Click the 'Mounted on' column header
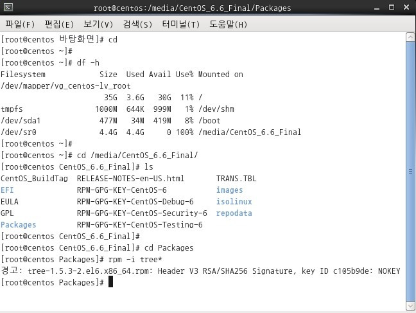Screen dimensions: 416x313 [221, 75]
